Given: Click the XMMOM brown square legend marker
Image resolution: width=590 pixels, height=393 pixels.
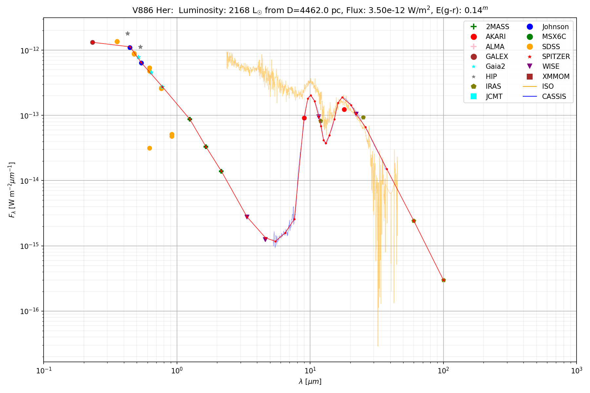Looking at the screenshot, I should (x=530, y=77).
